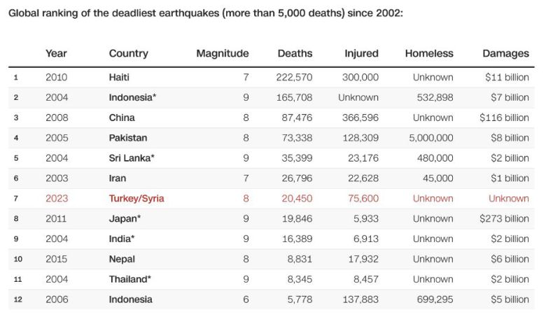Select Iran's 26,796 deaths value
This screenshot has height=321, width=546.
coord(297,178)
